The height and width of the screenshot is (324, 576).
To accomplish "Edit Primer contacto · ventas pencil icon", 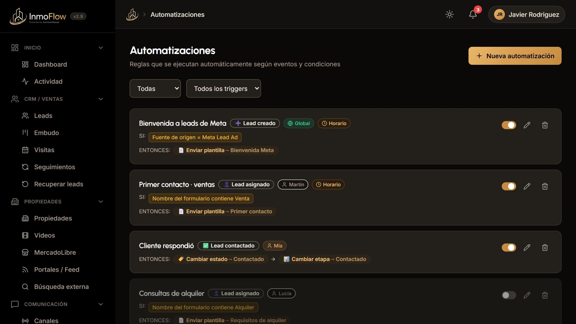I will [x=527, y=186].
